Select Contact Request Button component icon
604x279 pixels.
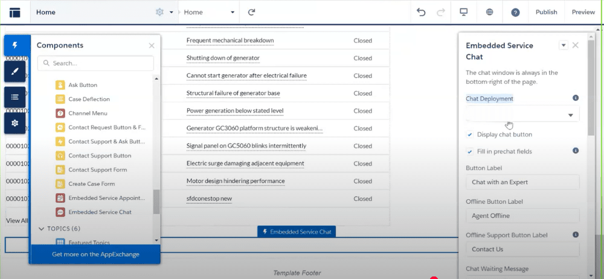pyautogui.click(x=60, y=127)
